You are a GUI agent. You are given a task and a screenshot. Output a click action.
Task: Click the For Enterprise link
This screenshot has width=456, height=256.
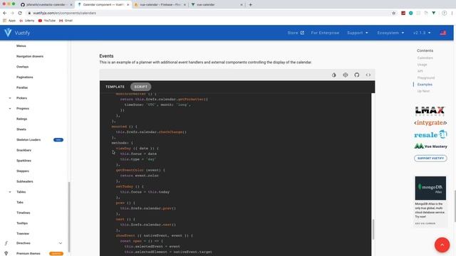[x=325, y=33]
